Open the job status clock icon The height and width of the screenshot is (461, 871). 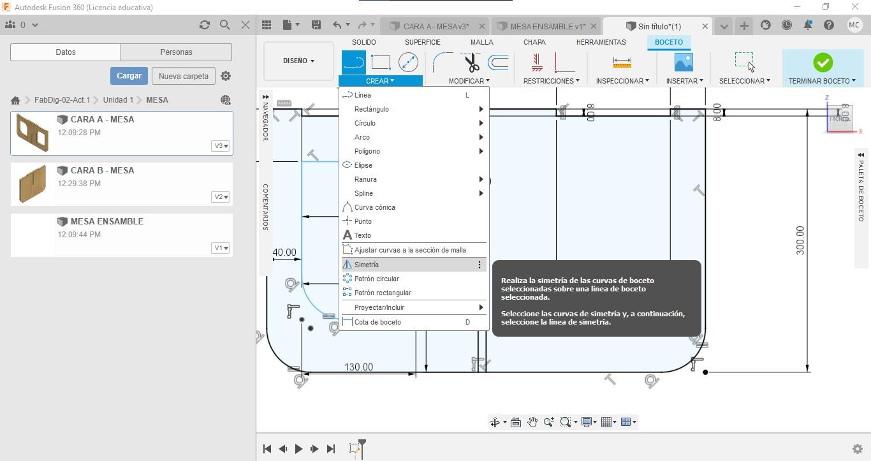coord(787,26)
